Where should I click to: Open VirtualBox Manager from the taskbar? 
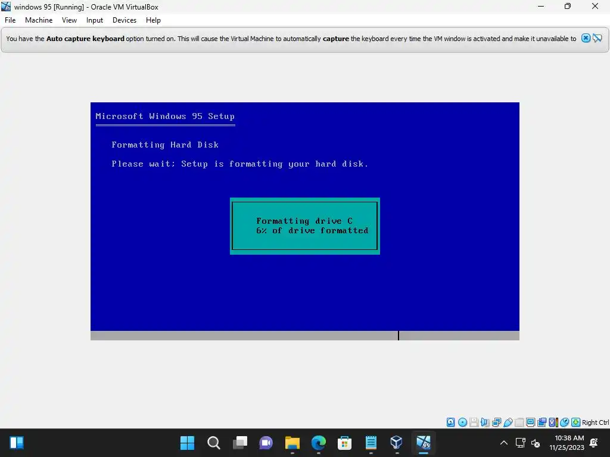pos(396,443)
